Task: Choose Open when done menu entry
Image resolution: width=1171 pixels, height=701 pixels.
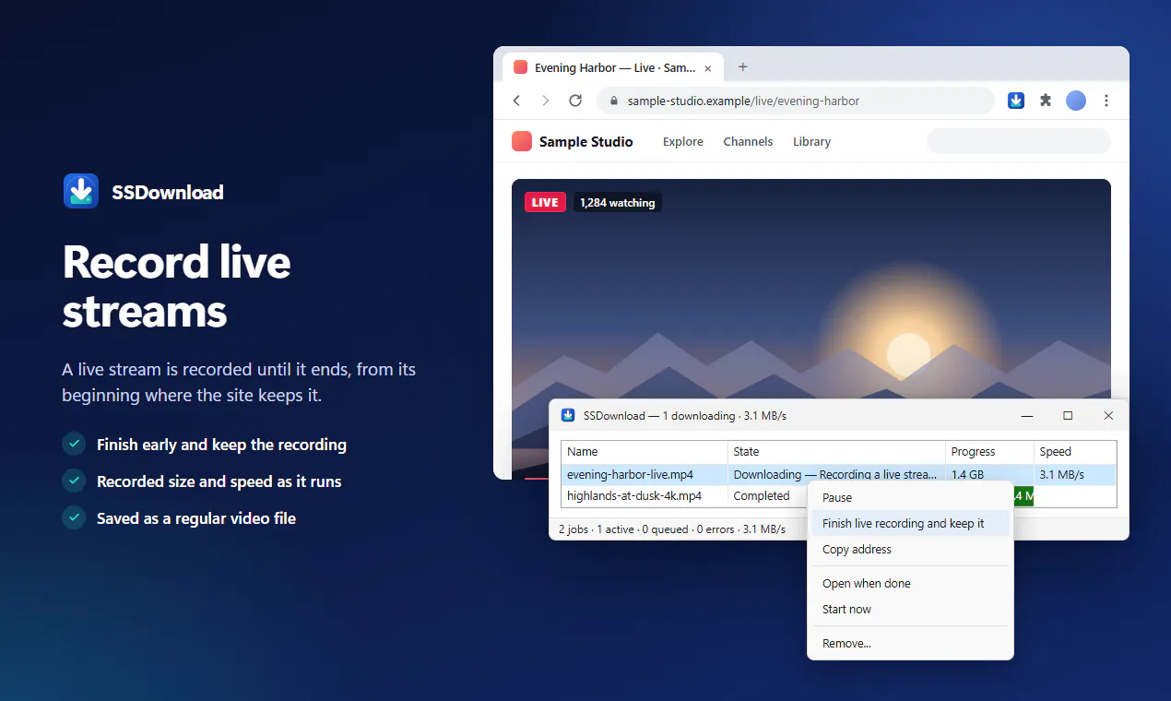Action: pos(910,583)
